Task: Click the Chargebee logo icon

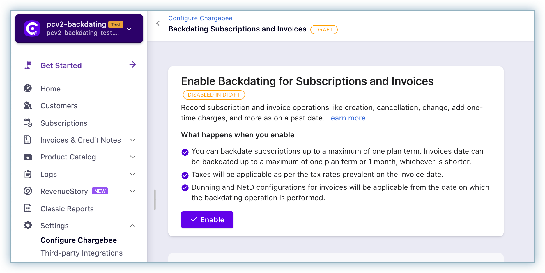Action: pyautogui.click(x=32, y=29)
